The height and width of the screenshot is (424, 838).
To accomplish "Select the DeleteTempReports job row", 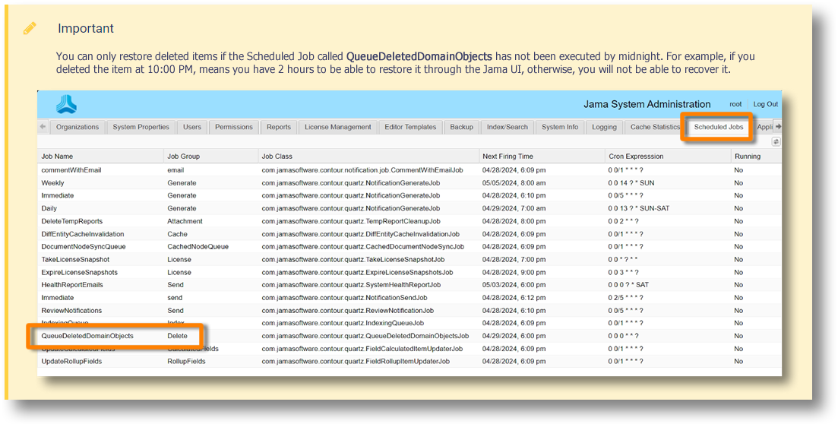I will tap(410, 221).
